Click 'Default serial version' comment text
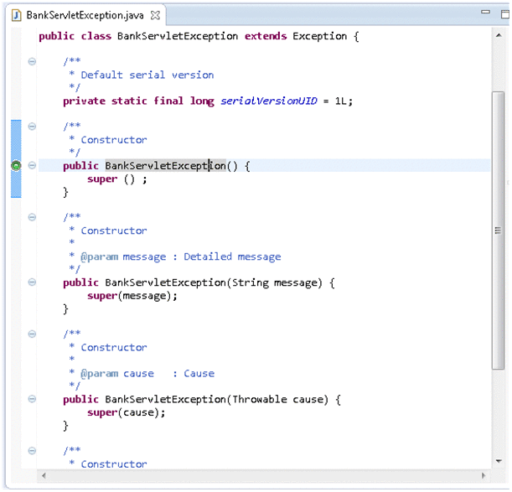The height and width of the screenshot is (492, 512). click(147, 75)
